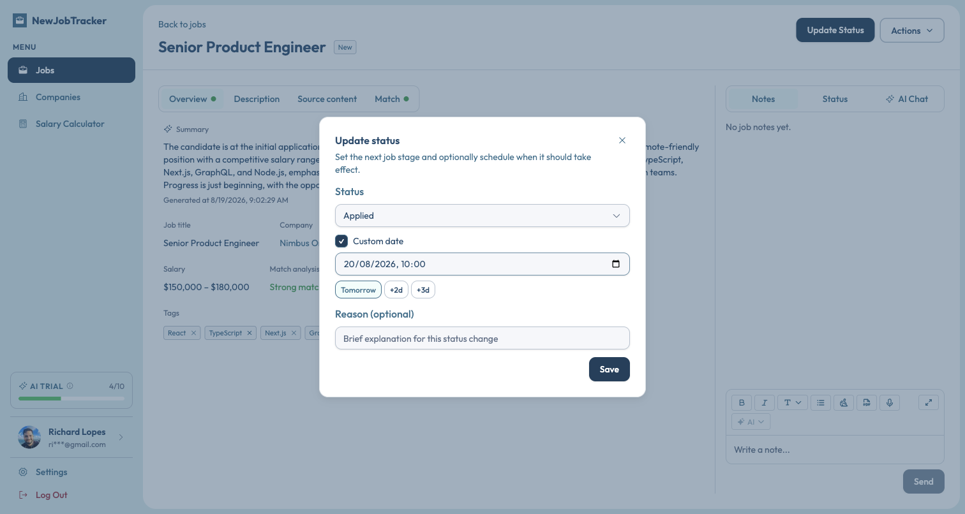Click the AI trial usage progress bar
Screen dimensions: 965x514
click(71, 399)
